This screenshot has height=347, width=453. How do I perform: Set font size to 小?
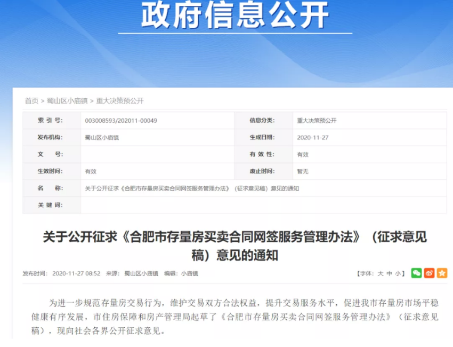pos(398,273)
